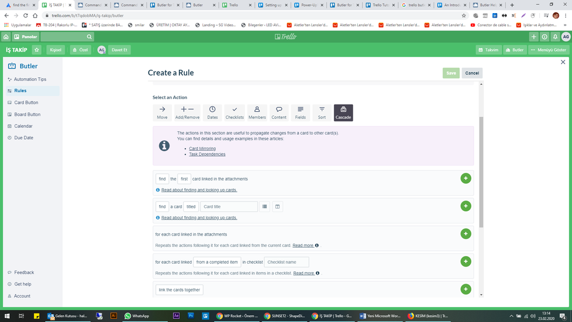Switch to the Fields action tab
572x322 pixels.
pyautogui.click(x=300, y=112)
